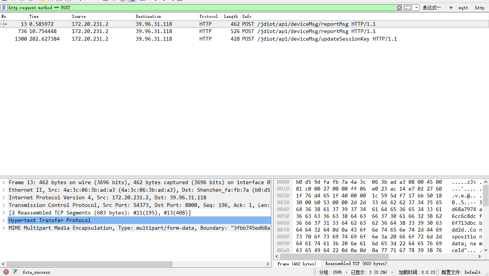Click details pane scroll-left arrow
This screenshot has height=276, width=489.
point(3,264)
